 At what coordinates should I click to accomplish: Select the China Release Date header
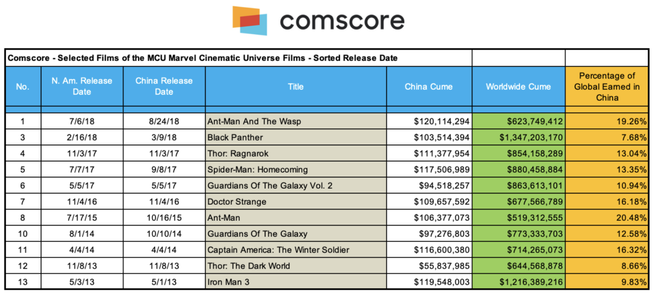point(164,87)
